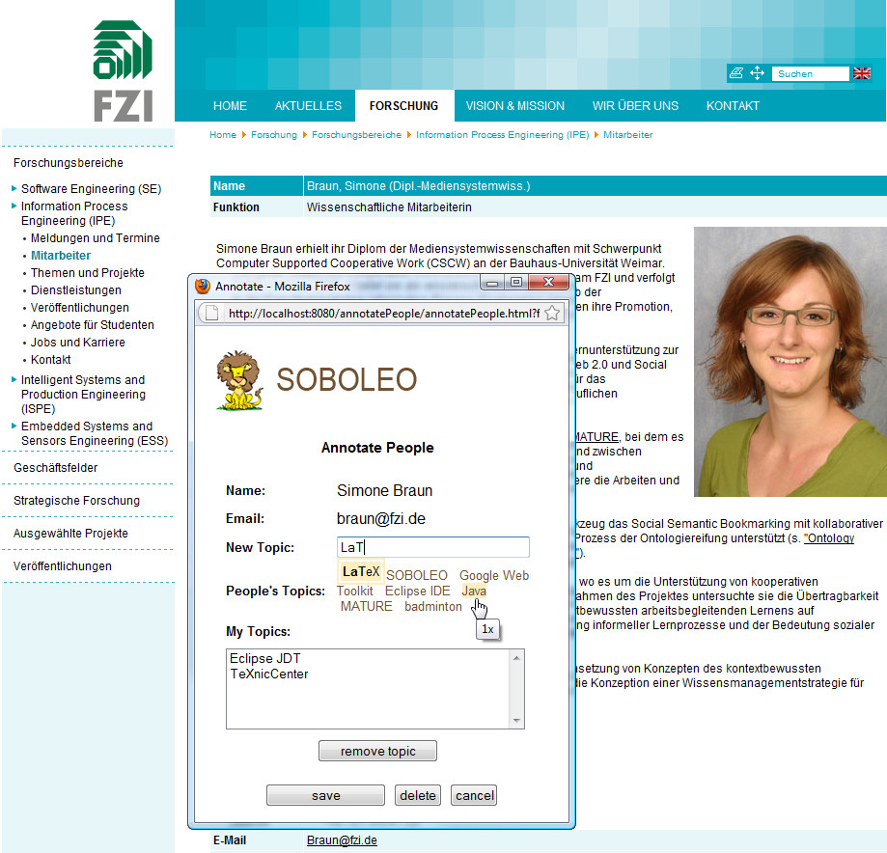The width and height of the screenshot is (887, 853).
Task: Click the FZI logo
Action: click(x=123, y=71)
